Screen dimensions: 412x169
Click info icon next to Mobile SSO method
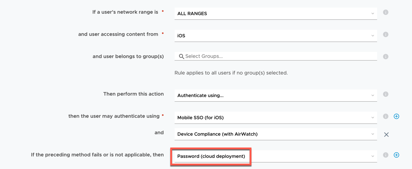click(385, 116)
